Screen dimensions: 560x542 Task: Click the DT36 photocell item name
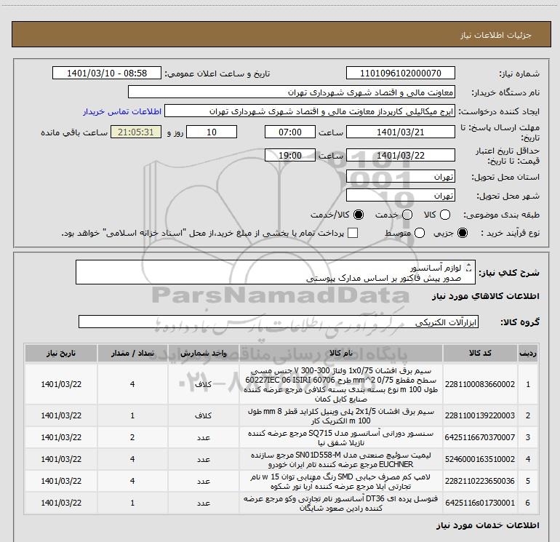[x=340, y=503]
